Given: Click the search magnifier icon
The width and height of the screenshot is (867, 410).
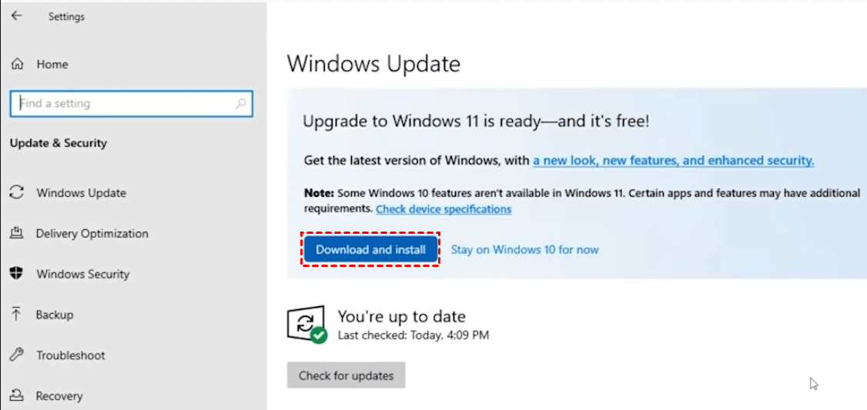Looking at the screenshot, I should (x=240, y=103).
